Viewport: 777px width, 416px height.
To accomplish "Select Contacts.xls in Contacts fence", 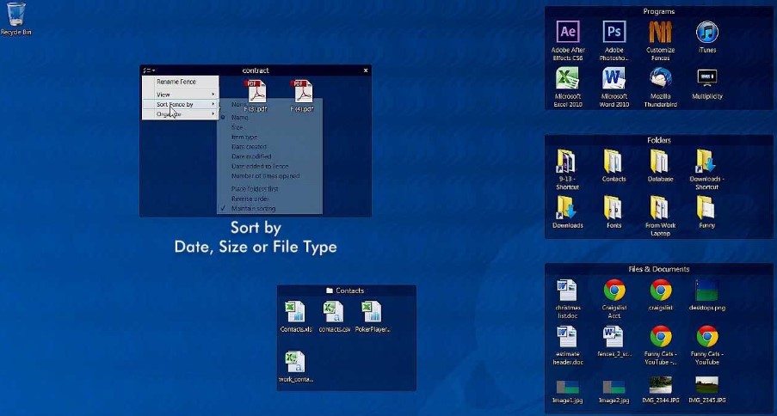I will coord(296,312).
